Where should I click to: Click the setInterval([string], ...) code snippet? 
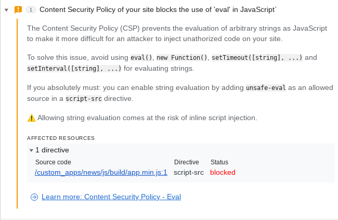click(x=74, y=68)
